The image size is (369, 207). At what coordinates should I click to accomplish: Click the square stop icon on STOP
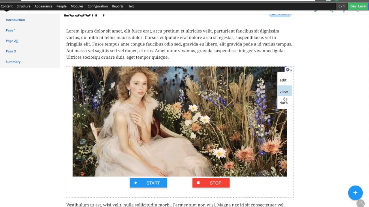[198, 183]
